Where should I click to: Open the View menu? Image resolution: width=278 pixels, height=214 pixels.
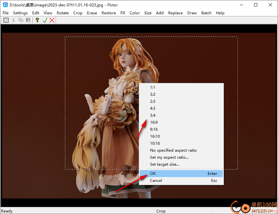point(48,13)
